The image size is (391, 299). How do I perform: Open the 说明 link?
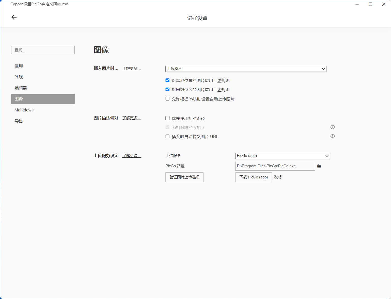tap(278, 177)
